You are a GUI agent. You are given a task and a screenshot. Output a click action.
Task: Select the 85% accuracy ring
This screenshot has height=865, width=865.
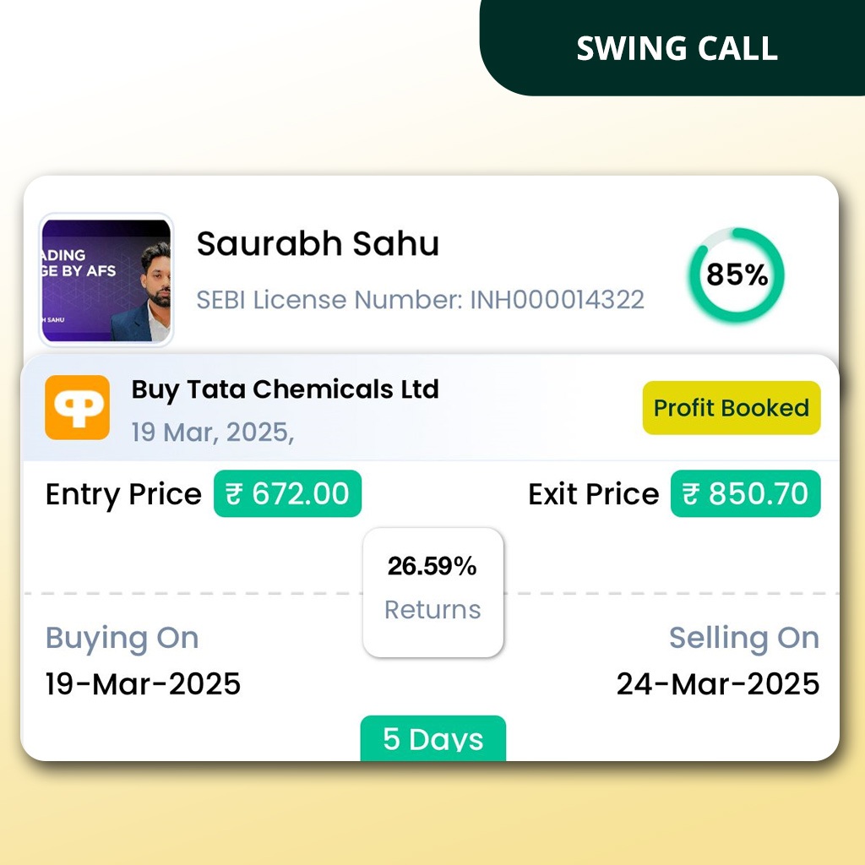(737, 275)
